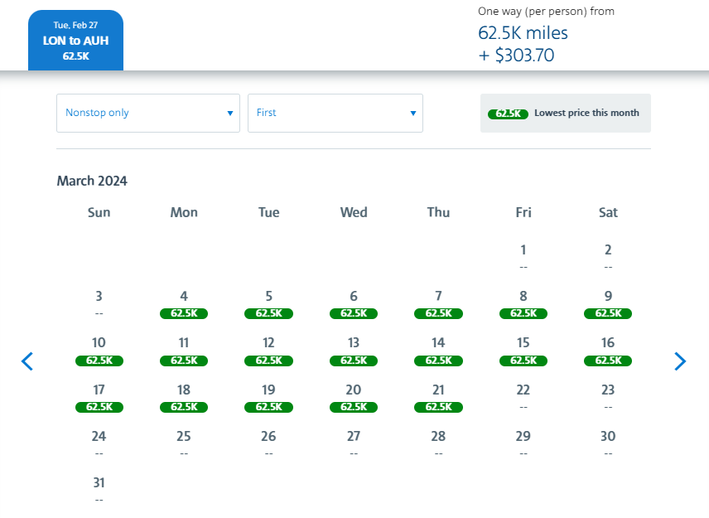Select the Tue Feb 27 LON to AUH tab
The height and width of the screenshot is (518, 709).
(75, 40)
